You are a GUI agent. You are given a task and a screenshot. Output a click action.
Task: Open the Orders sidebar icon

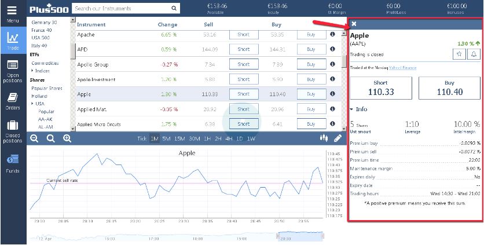point(13,98)
